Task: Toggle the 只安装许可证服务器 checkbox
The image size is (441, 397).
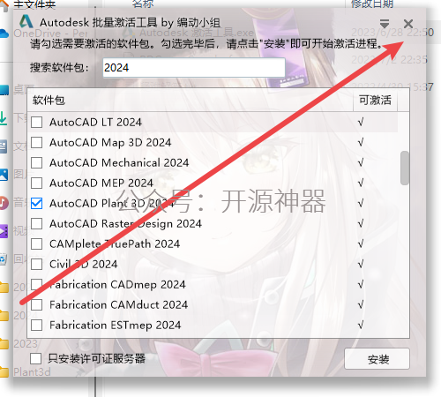Action: [x=35, y=358]
